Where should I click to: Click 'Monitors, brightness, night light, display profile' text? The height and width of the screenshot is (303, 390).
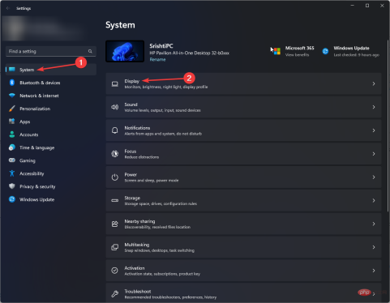click(x=166, y=87)
